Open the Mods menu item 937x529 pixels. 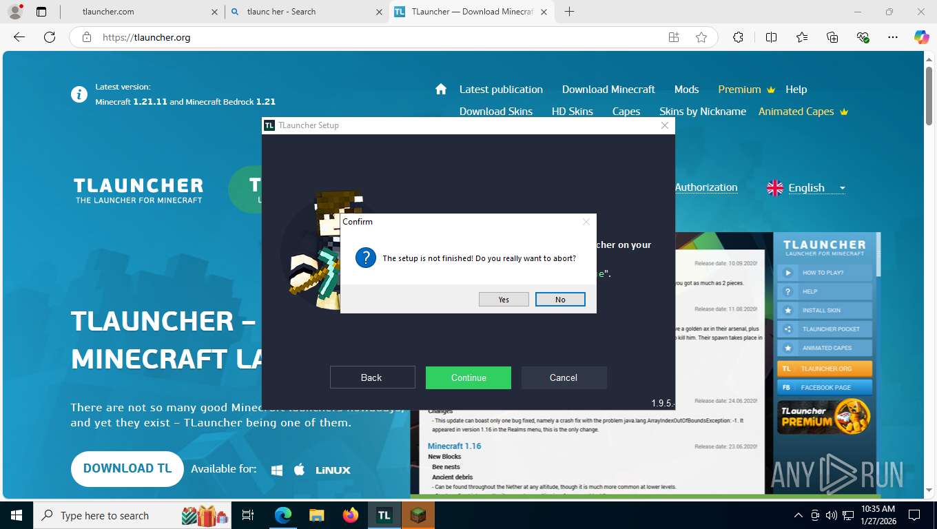point(686,90)
